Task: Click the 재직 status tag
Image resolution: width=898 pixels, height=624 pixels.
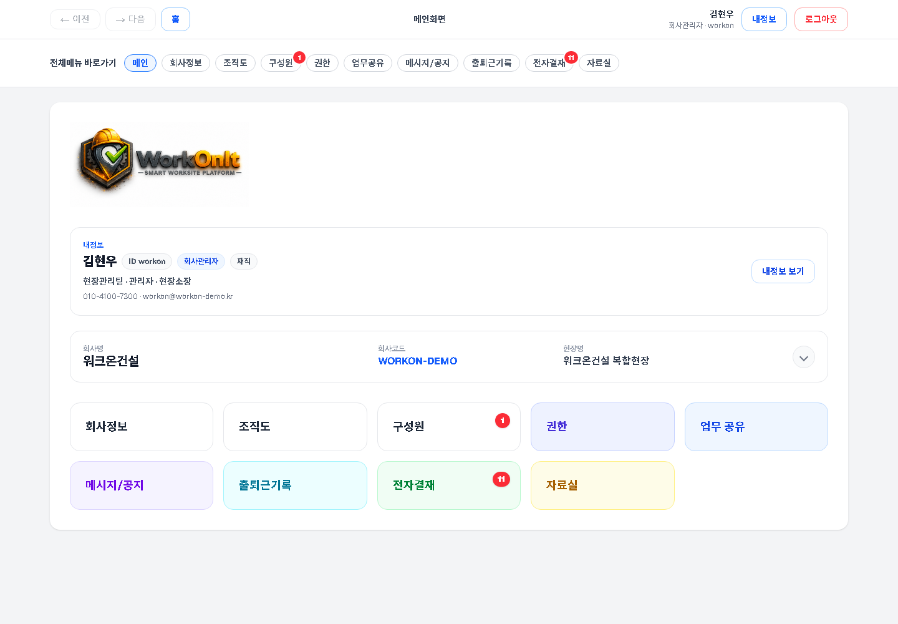Action: point(244,261)
